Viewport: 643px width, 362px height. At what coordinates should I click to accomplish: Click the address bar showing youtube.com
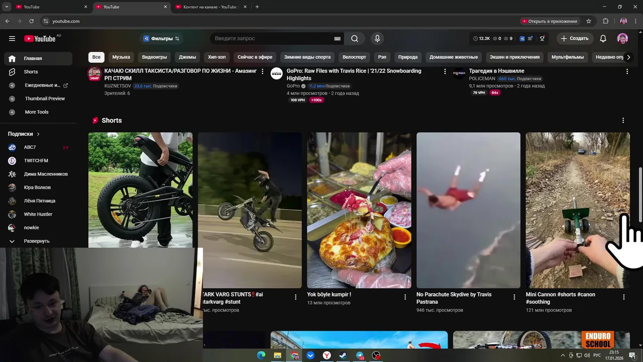pos(281,21)
